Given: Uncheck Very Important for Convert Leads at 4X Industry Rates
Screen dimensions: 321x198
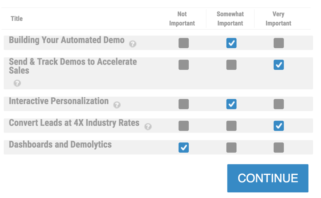Looking at the screenshot, I should coord(279,126).
